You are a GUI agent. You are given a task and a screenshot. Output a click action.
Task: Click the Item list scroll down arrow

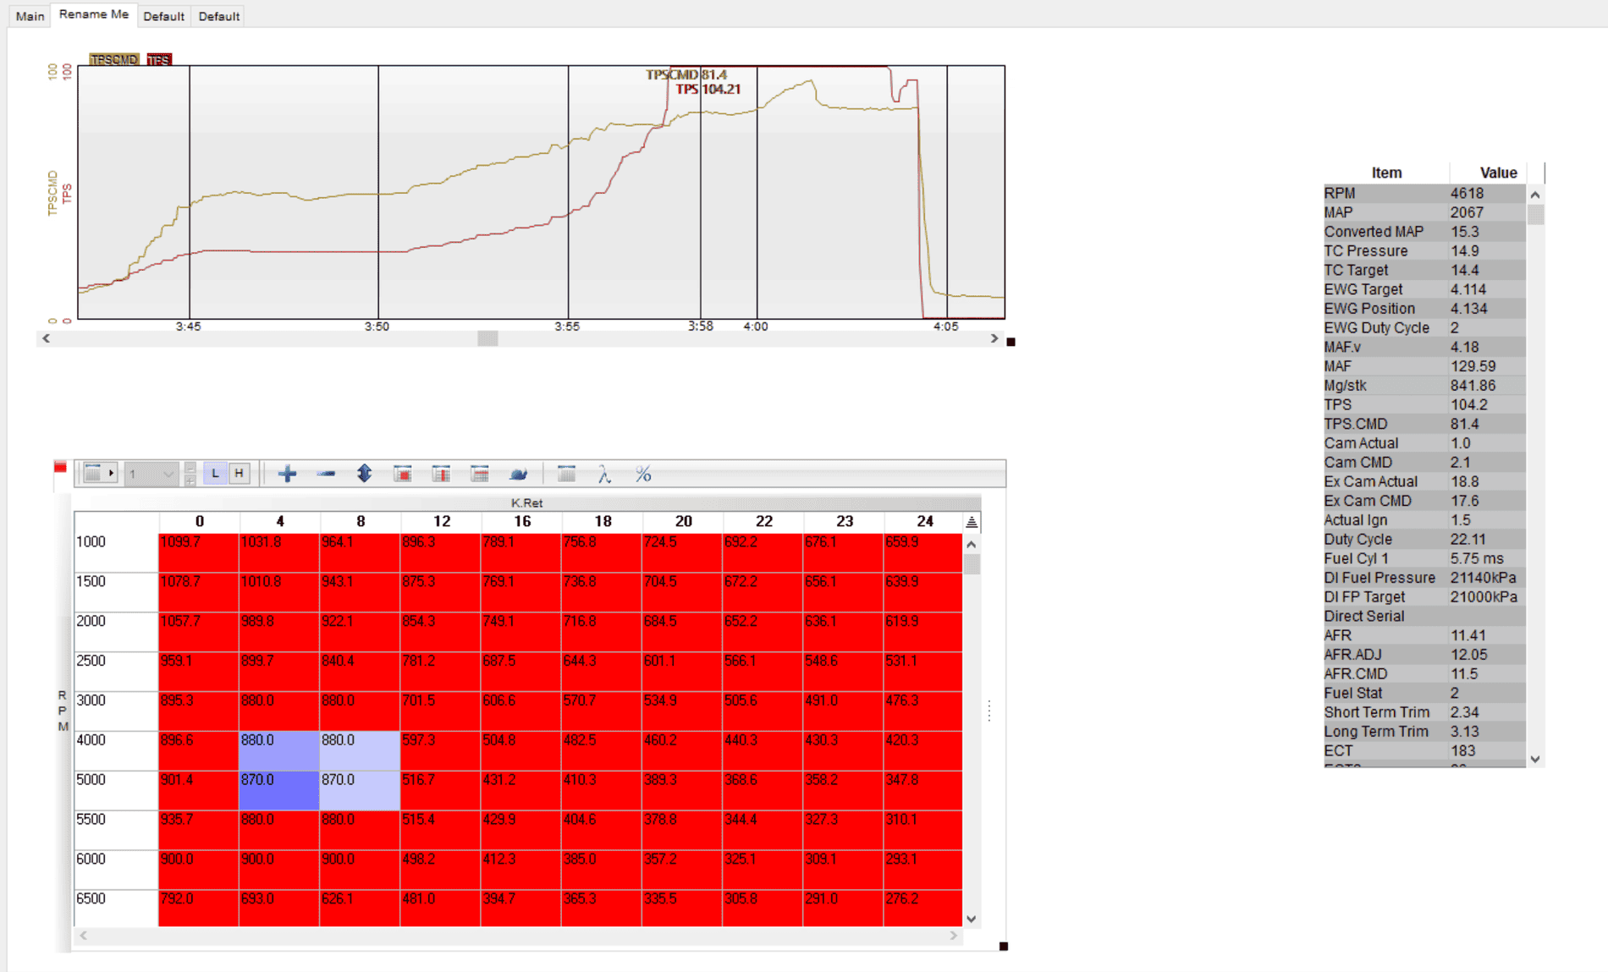1535,759
